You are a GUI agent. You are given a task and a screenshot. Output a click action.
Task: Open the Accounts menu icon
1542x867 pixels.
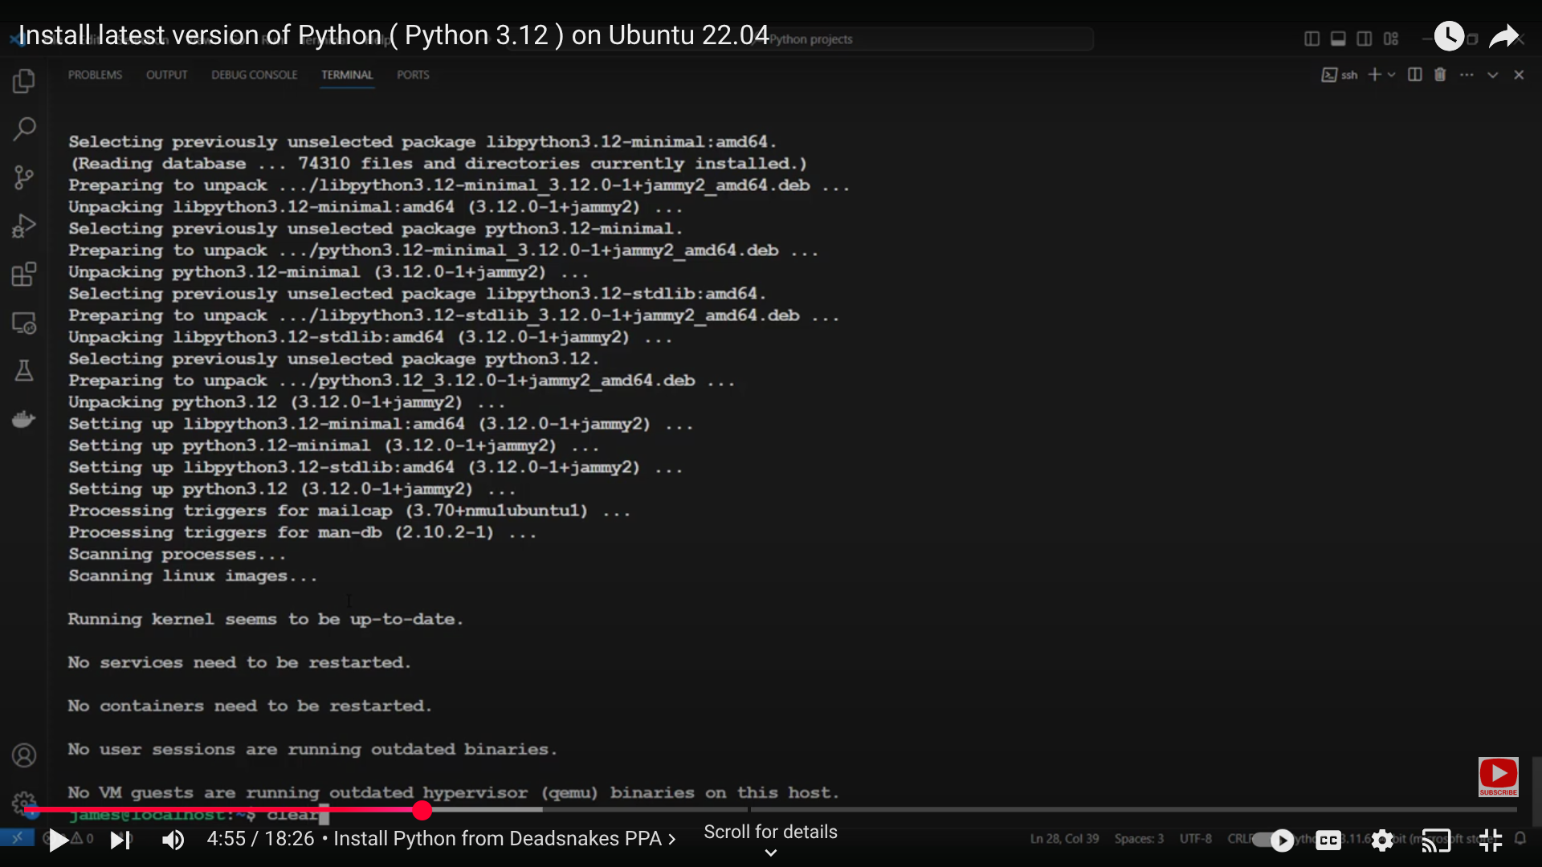[x=24, y=755]
